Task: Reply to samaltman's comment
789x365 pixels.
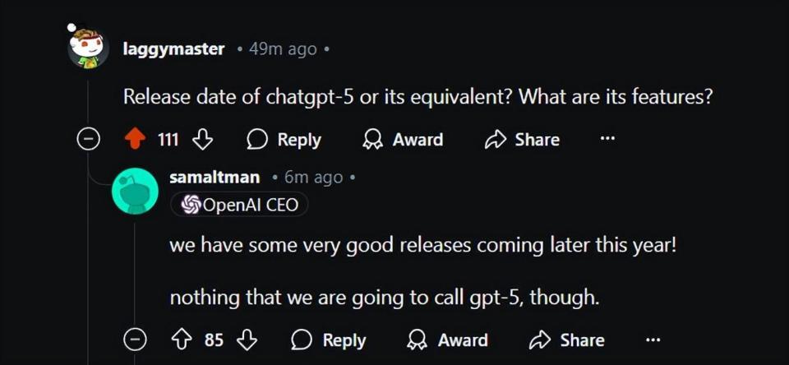Action: click(329, 340)
